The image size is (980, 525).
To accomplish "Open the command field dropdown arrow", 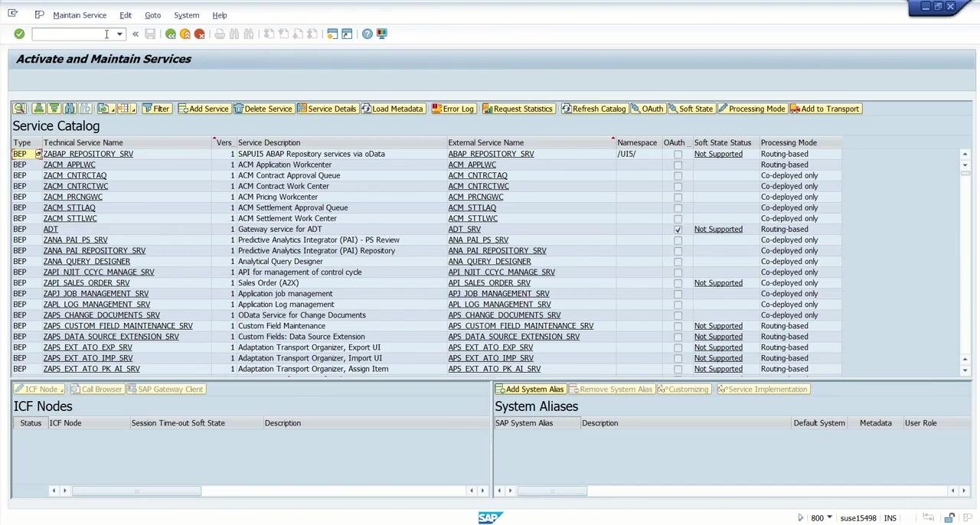I will click(119, 34).
